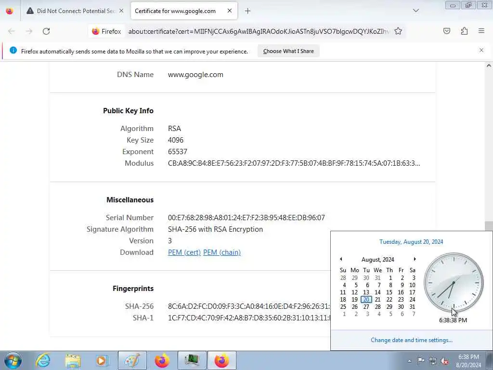The image size is (493, 370).
Task: Close the Did Not Connect tab
Action: point(121,11)
